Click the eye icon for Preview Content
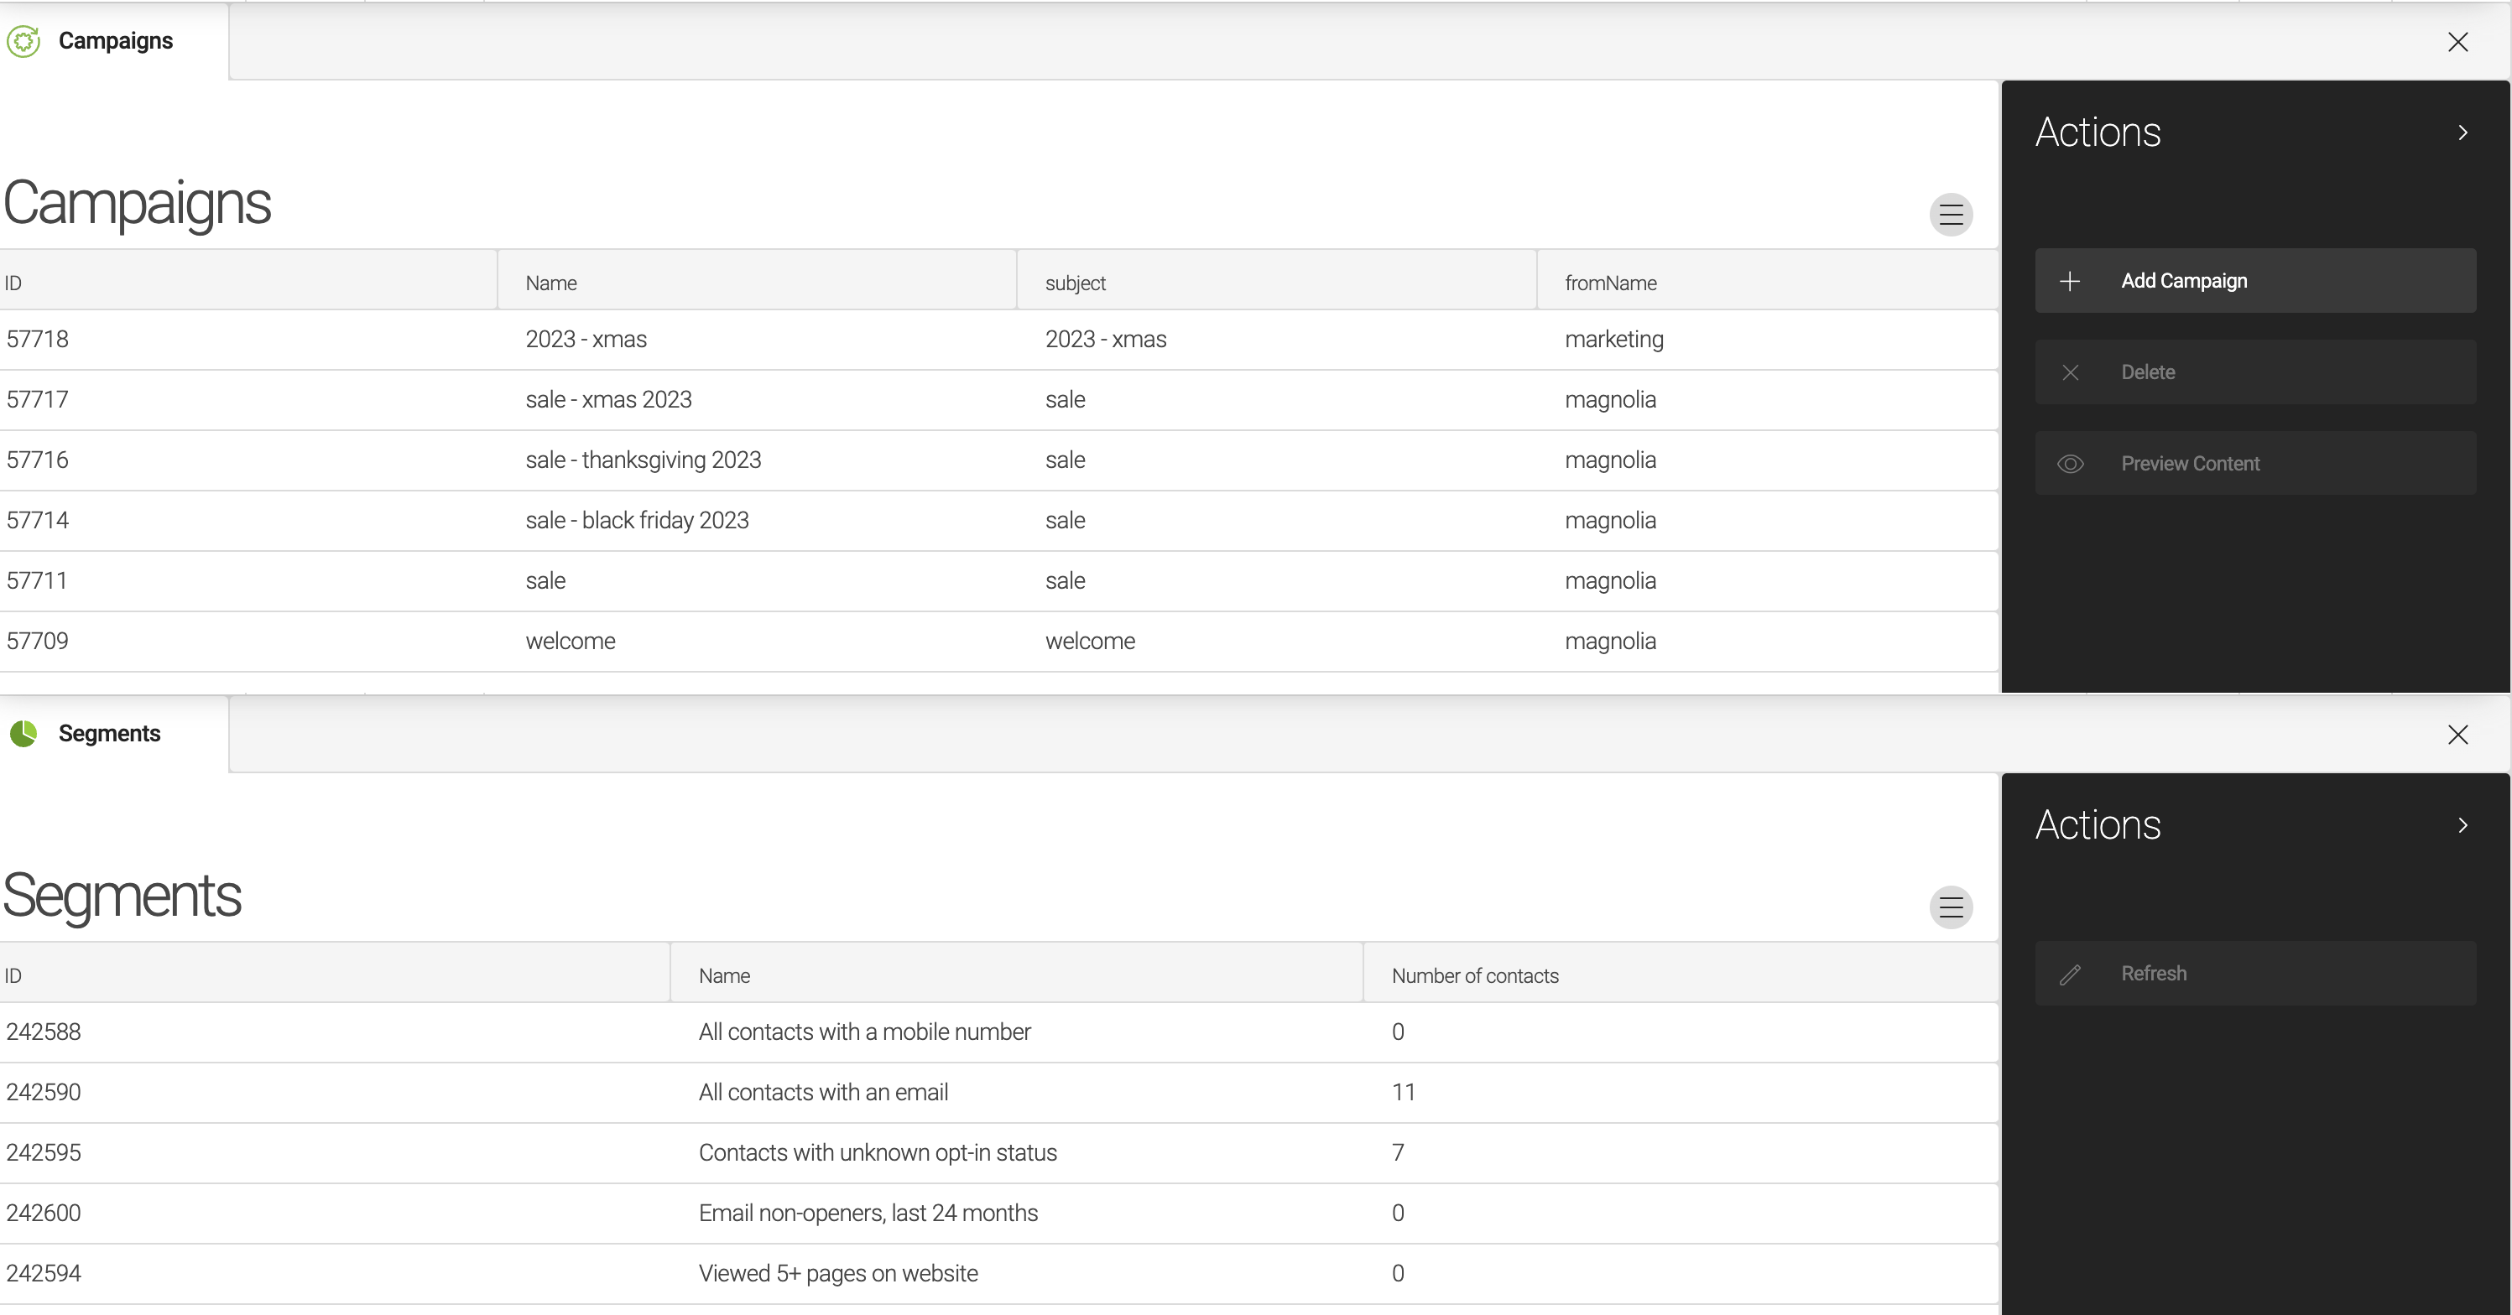This screenshot has width=2512, height=1315. pos(2069,464)
